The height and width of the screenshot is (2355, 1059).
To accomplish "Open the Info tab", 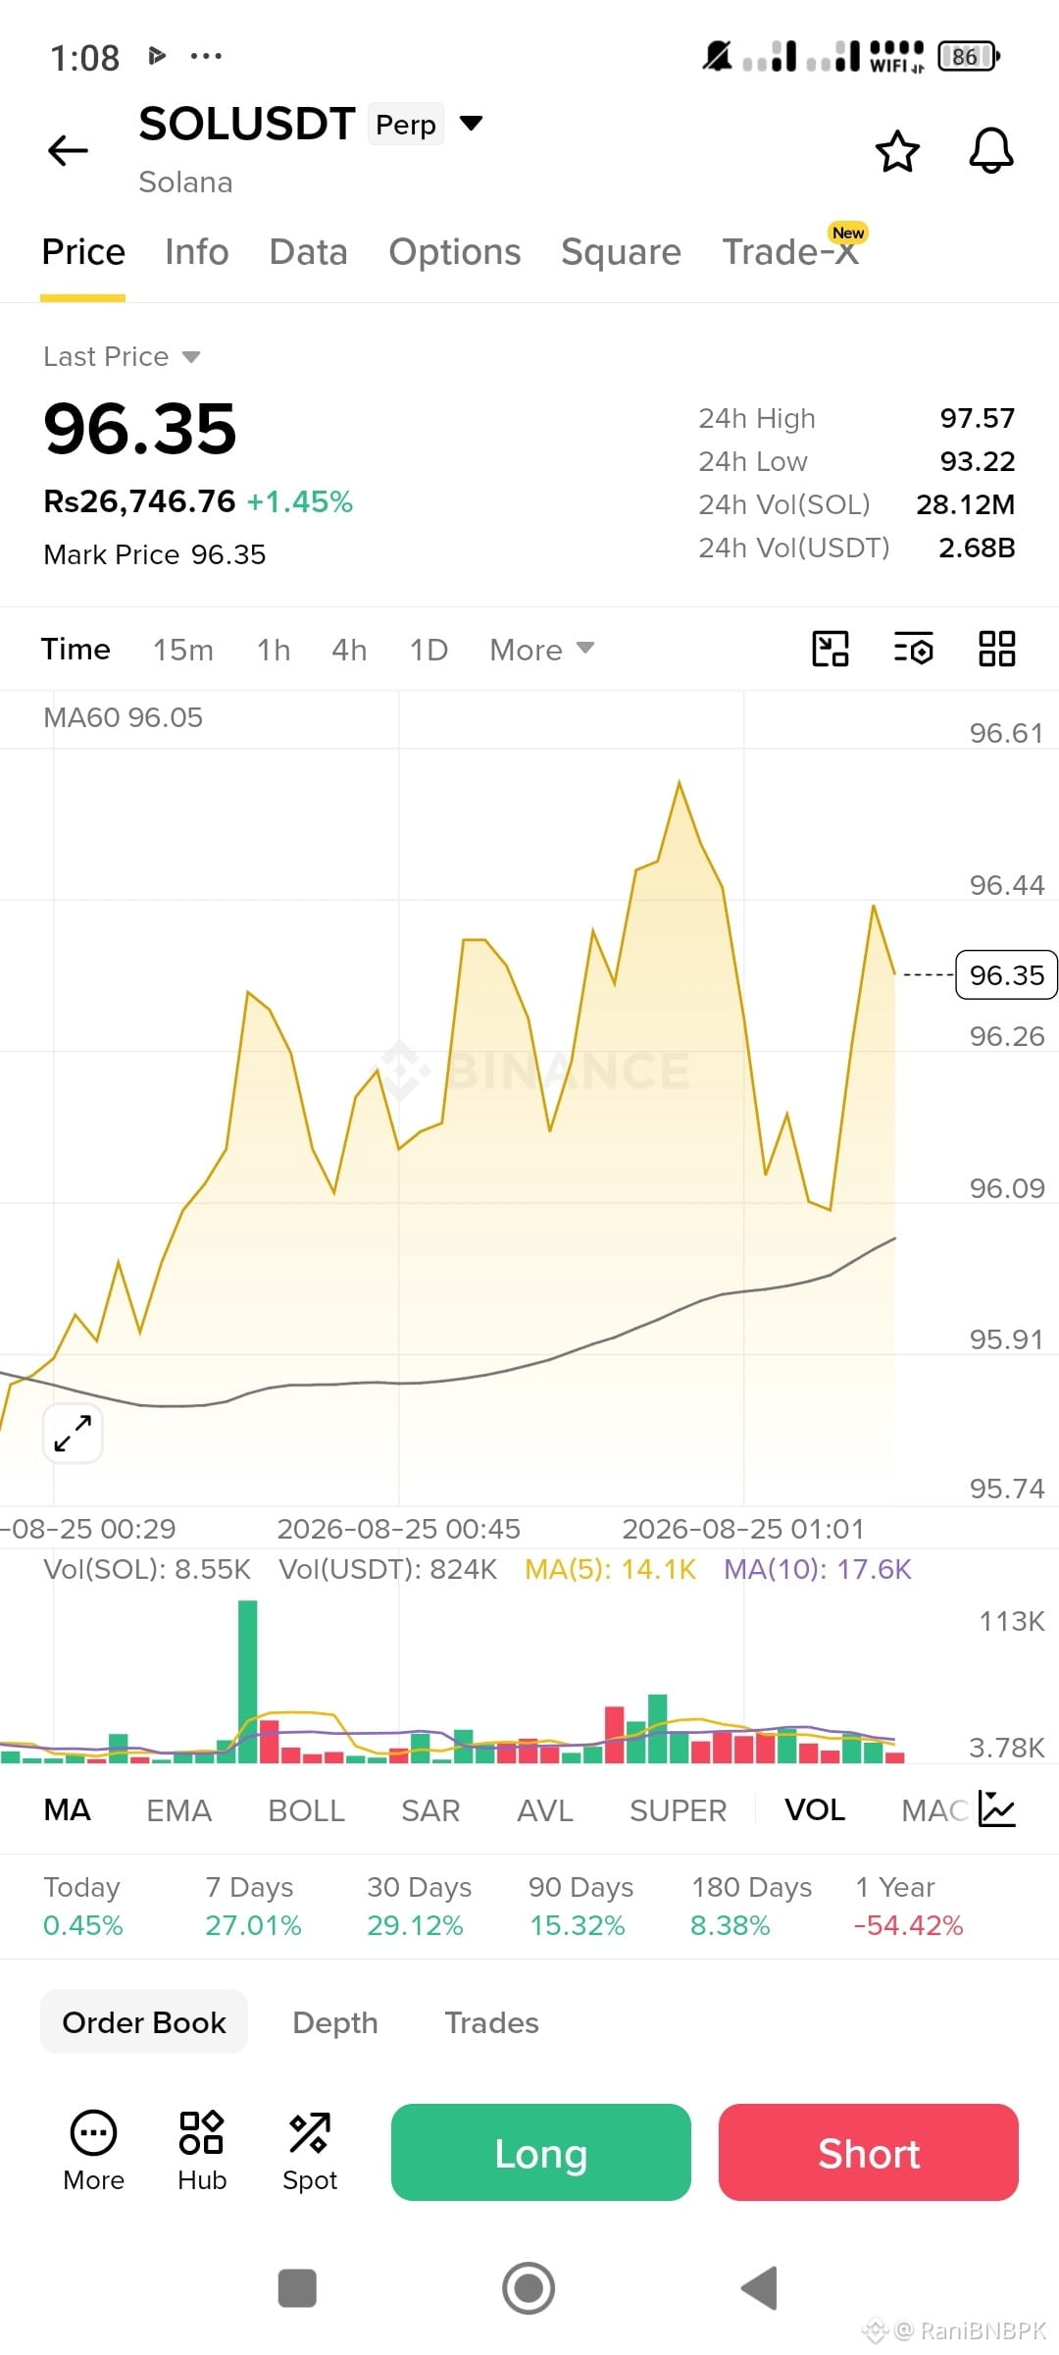I will coord(197,252).
